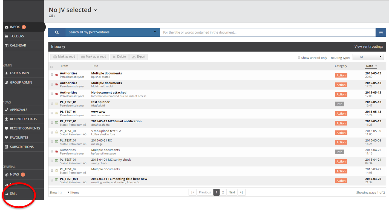389x211 pixels.
Task: Click the calendar icon in the TC meeting title row
Action: [x=57, y=180]
